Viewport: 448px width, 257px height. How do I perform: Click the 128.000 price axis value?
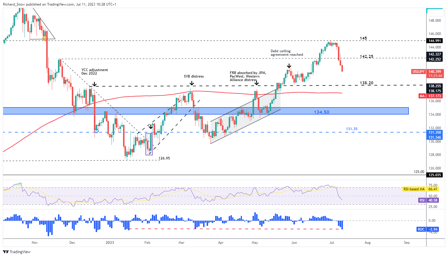(x=435, y=155)
